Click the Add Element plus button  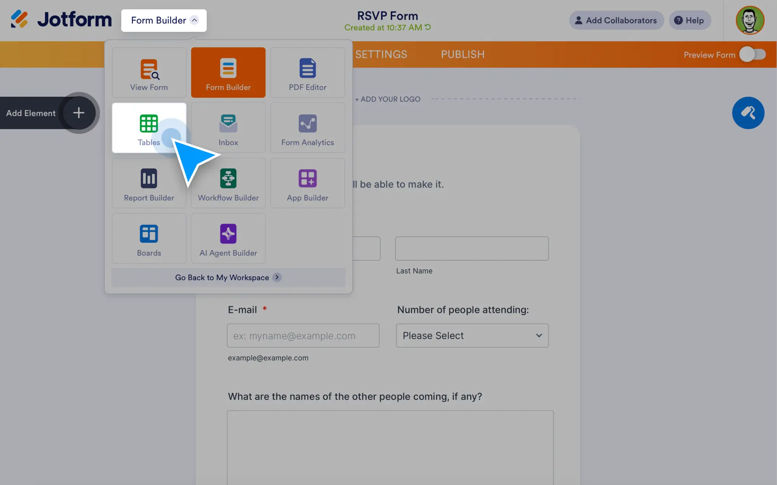tap(79, 113)
